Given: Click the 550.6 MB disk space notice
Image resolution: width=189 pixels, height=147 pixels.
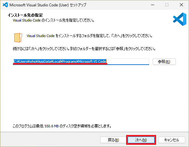Looking at the screenshot, I should [62, 126].
